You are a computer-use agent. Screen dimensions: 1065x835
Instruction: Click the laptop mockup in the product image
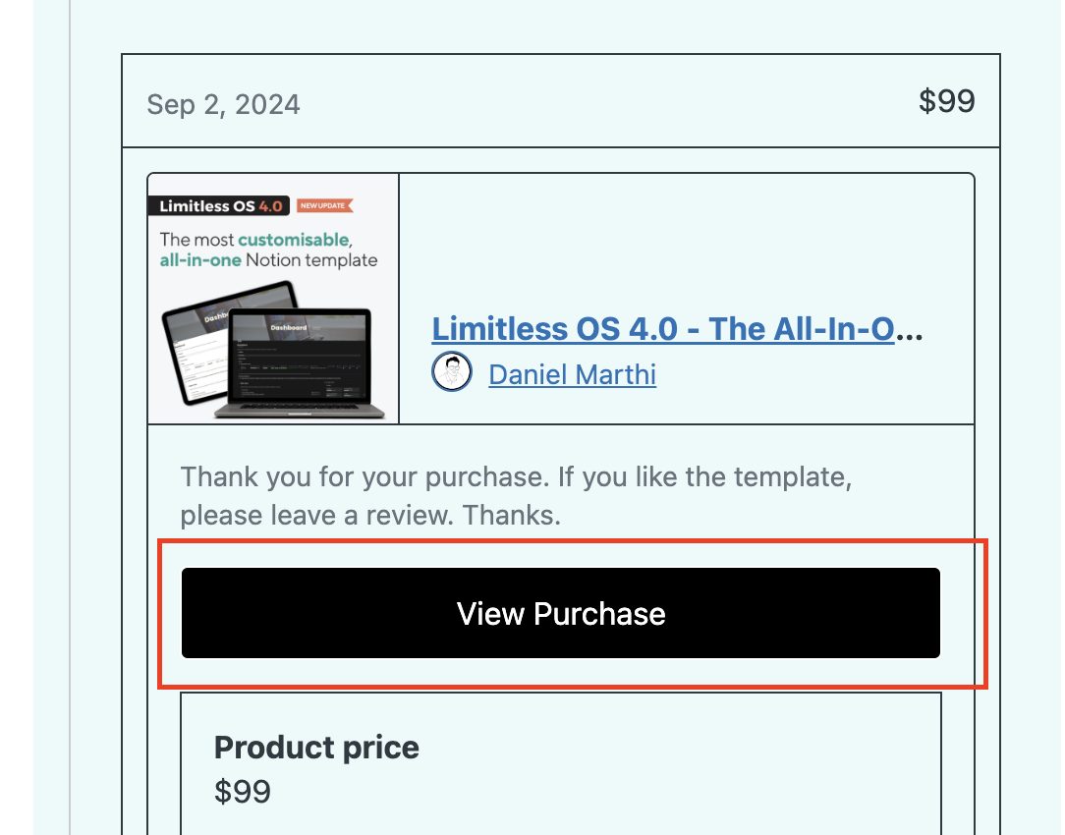tap(300, 363)
